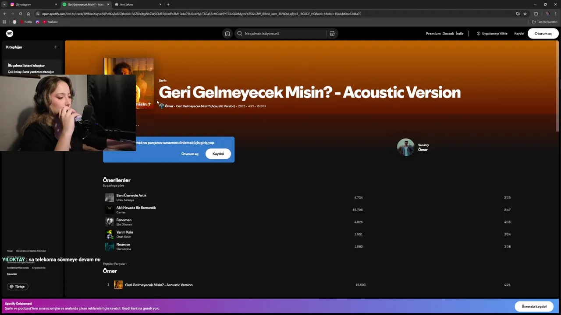Image resolution: width=561 pixels, height=315 pixels.
Task: Switch to the Instagram tab
Action: tap(34, 4)
